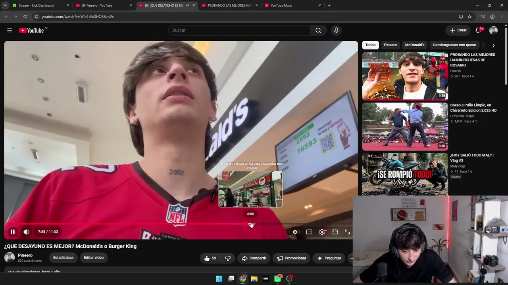Open the Crear create menu

458,30
